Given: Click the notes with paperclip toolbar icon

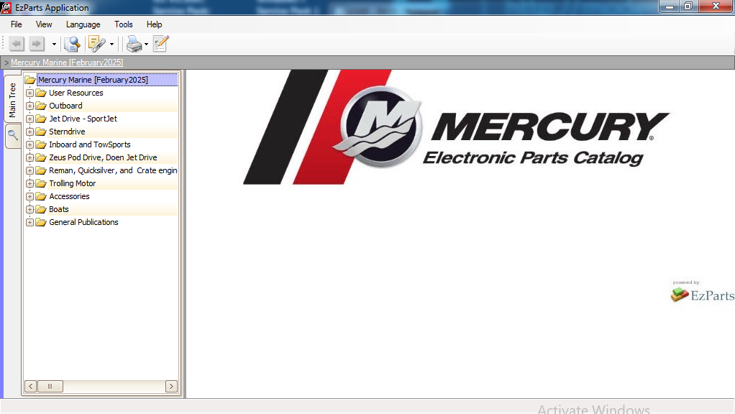Looking at the screenshot, I should 96,44.
